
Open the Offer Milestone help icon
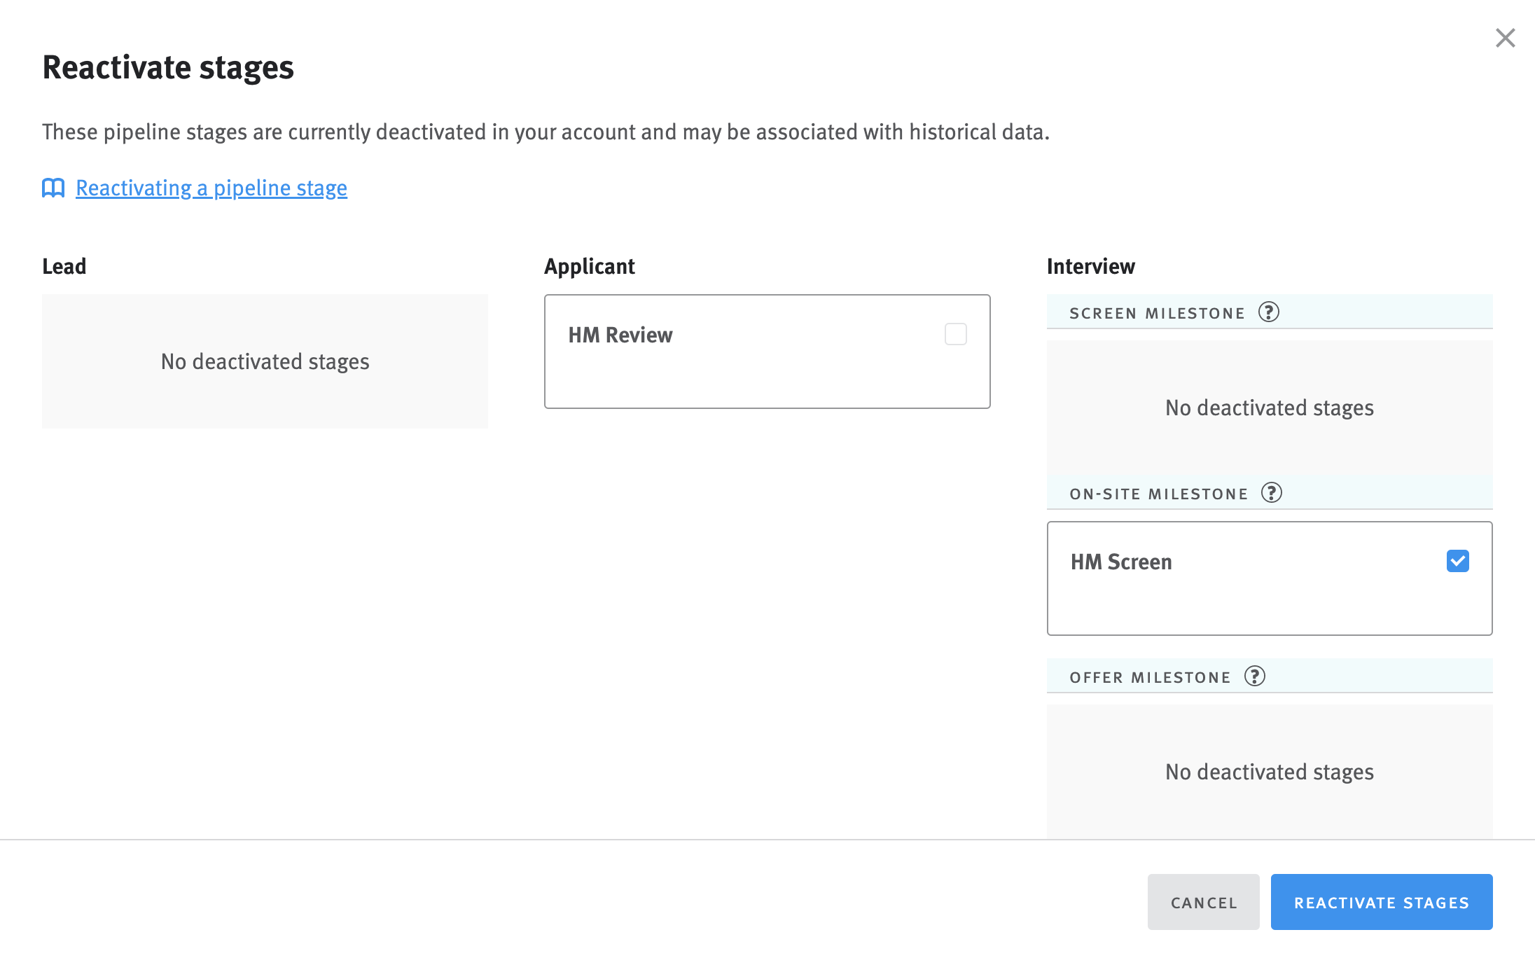(1255, 676)
